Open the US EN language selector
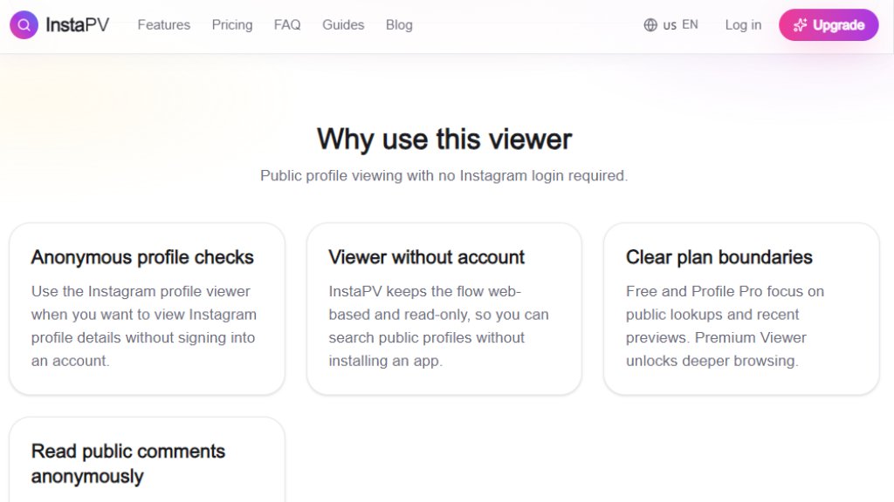This screenshot has height=502, width=894. coord(671,25)
